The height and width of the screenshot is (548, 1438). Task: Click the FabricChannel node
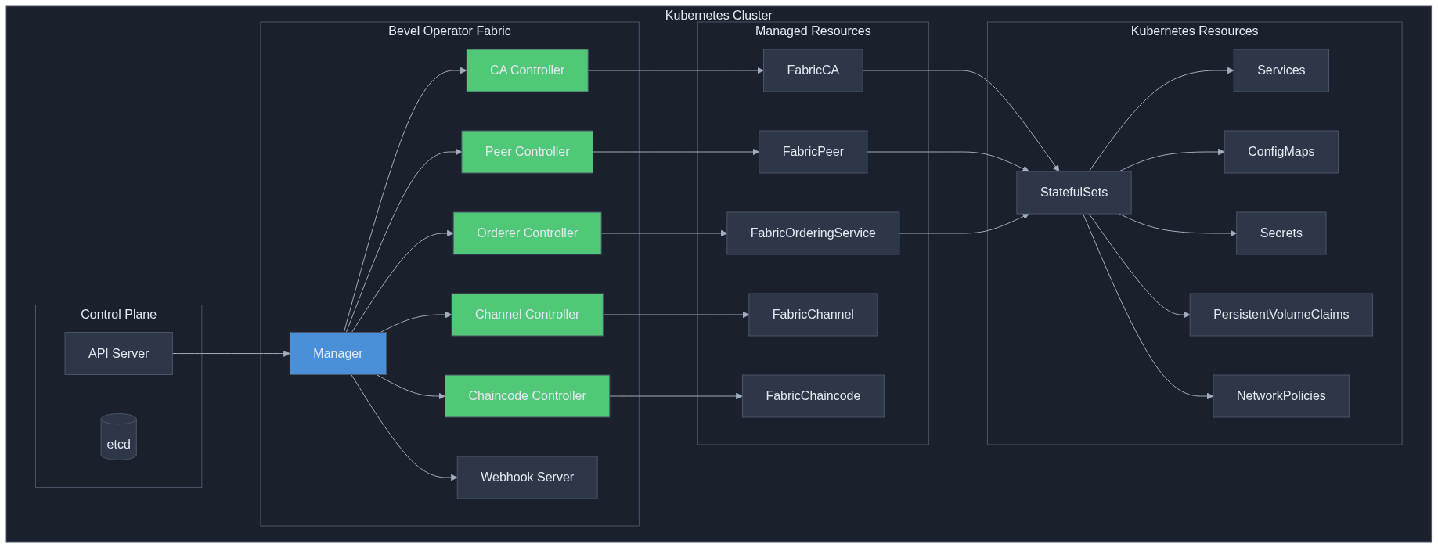click(813, 315)
